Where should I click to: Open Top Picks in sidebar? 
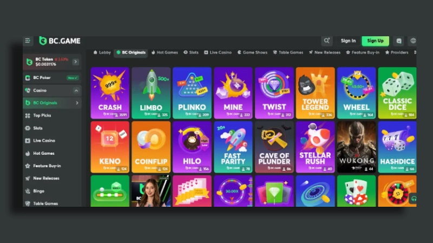point(42,115)
